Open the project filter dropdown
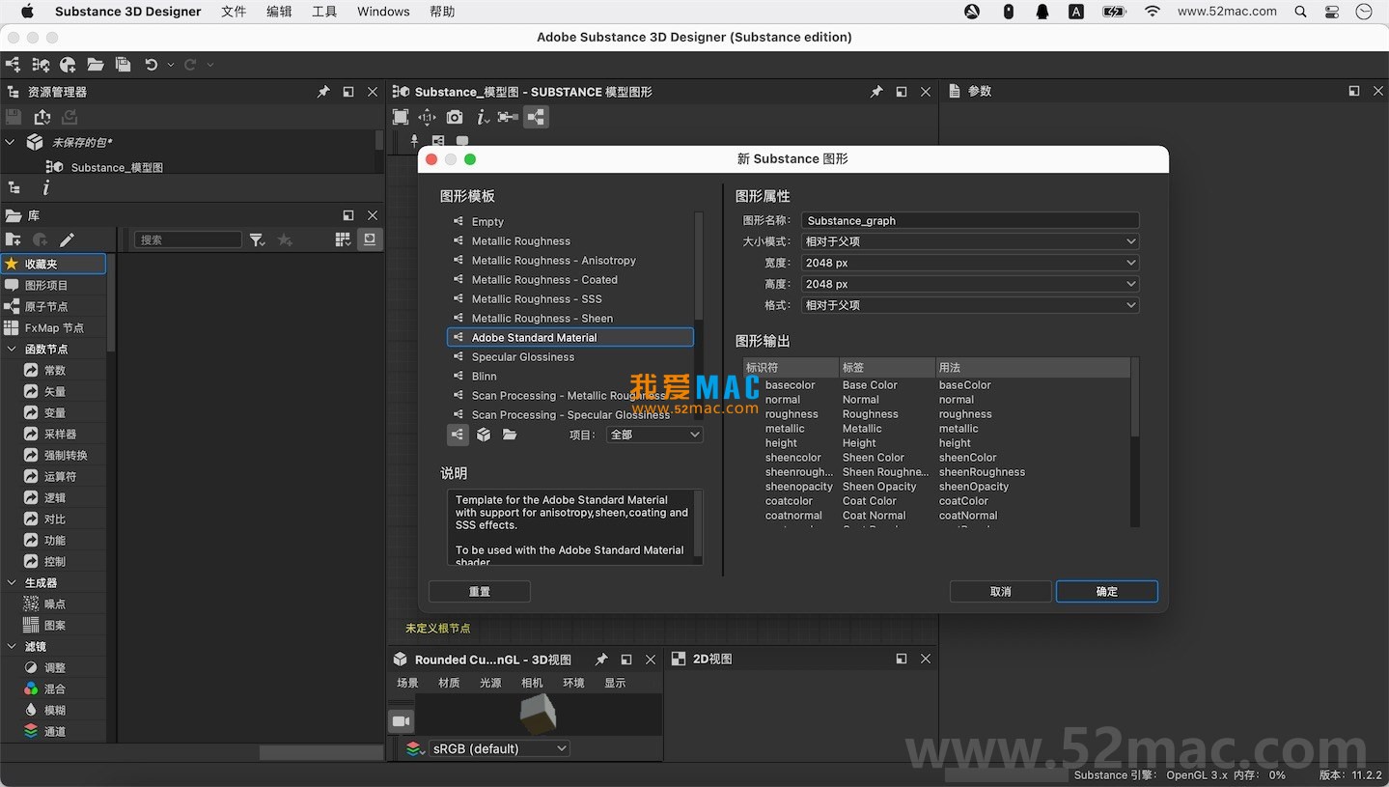The height and width of the screenshot is (787, 1389). pos(654,435)
